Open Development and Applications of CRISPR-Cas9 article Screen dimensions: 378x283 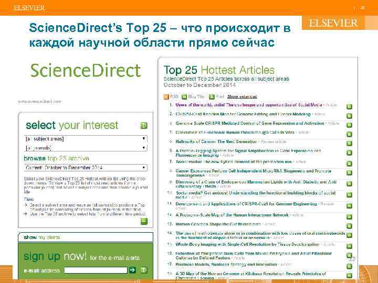point(246,204)
